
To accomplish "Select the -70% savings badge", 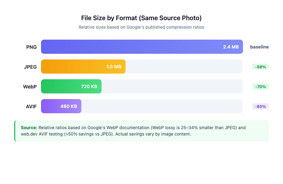I will point(260,86).
